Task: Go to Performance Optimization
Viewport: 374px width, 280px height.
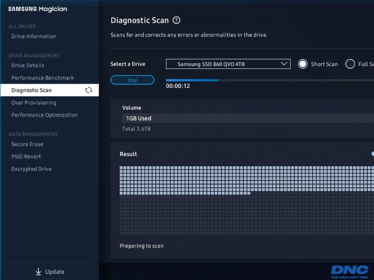Action: click(44, 115)
